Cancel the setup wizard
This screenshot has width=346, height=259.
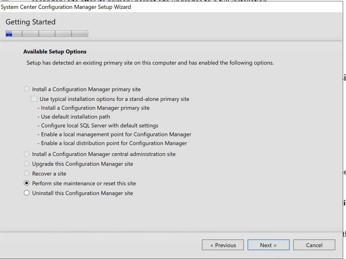tap(314, 245)
